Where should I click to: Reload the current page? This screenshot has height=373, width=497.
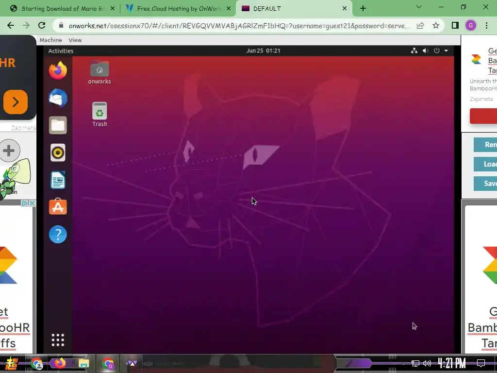pos(42,25)
